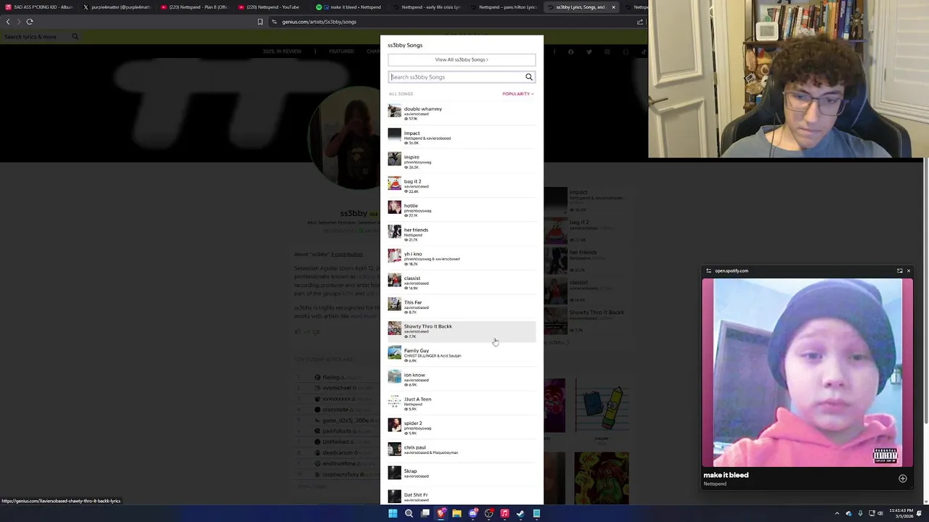Click the share icon in address bar
Image resolution: width=929 pixels, height=522 pixels.
640,22
